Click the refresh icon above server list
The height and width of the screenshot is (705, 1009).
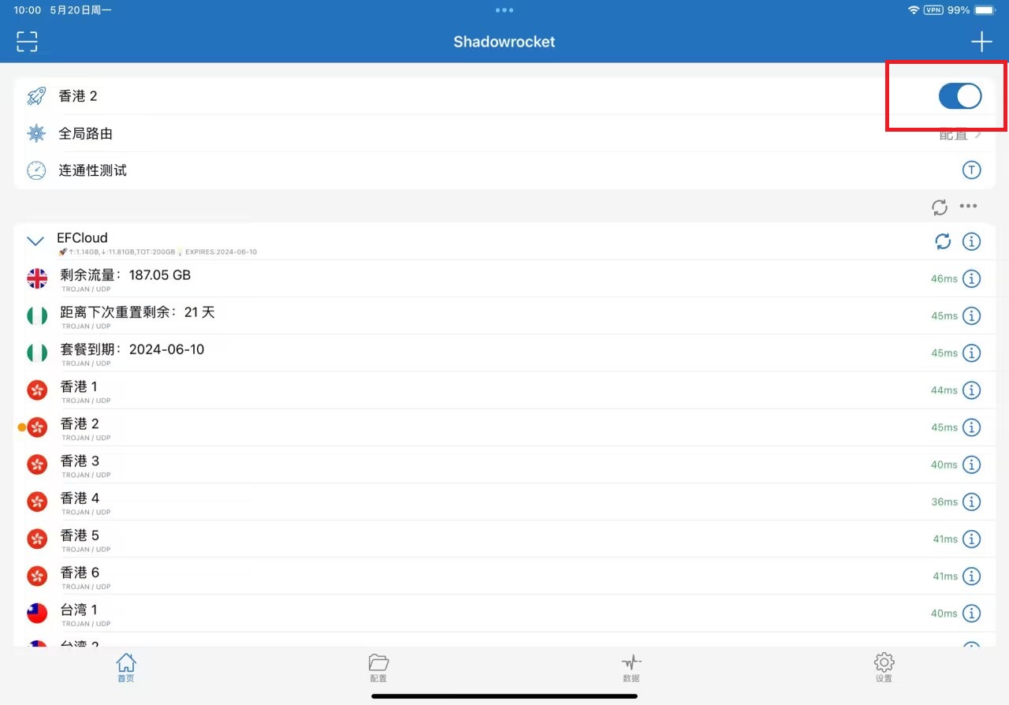pos(940,207)
